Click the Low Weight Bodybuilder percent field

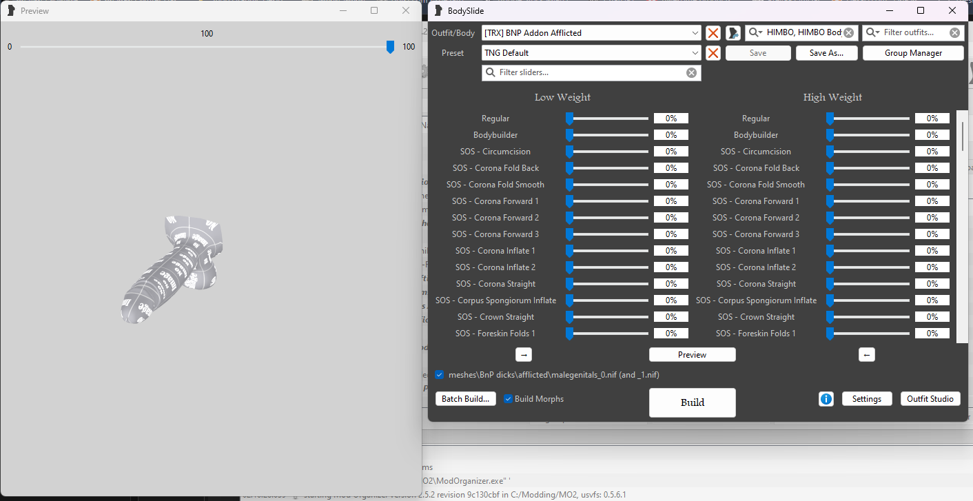(x=670, y=135)
